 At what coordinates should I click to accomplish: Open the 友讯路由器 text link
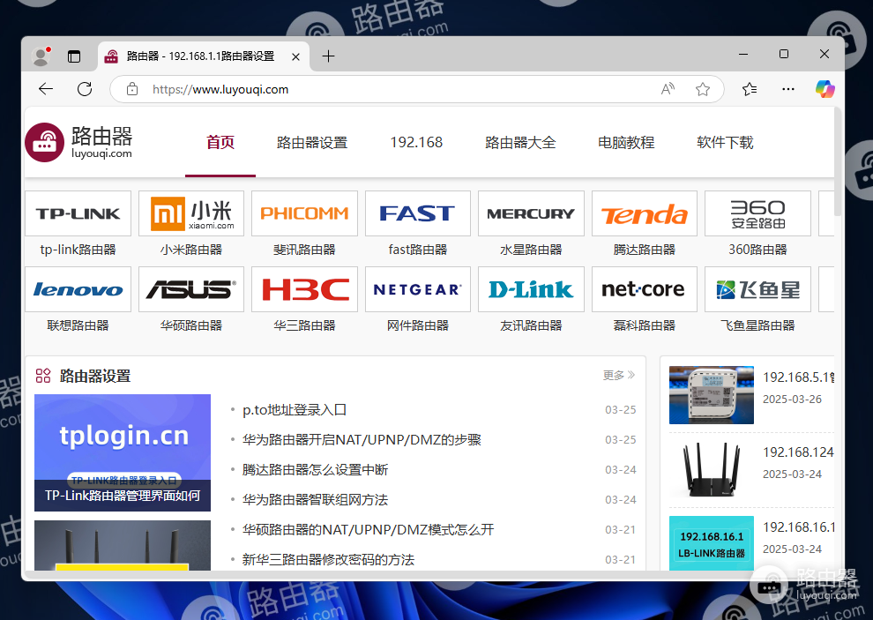531,325
